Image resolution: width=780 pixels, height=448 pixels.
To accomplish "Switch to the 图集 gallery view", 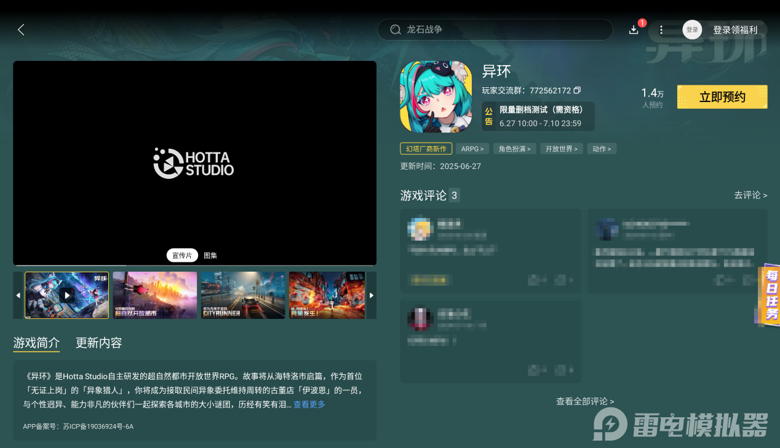I will (x=210, y=255).
